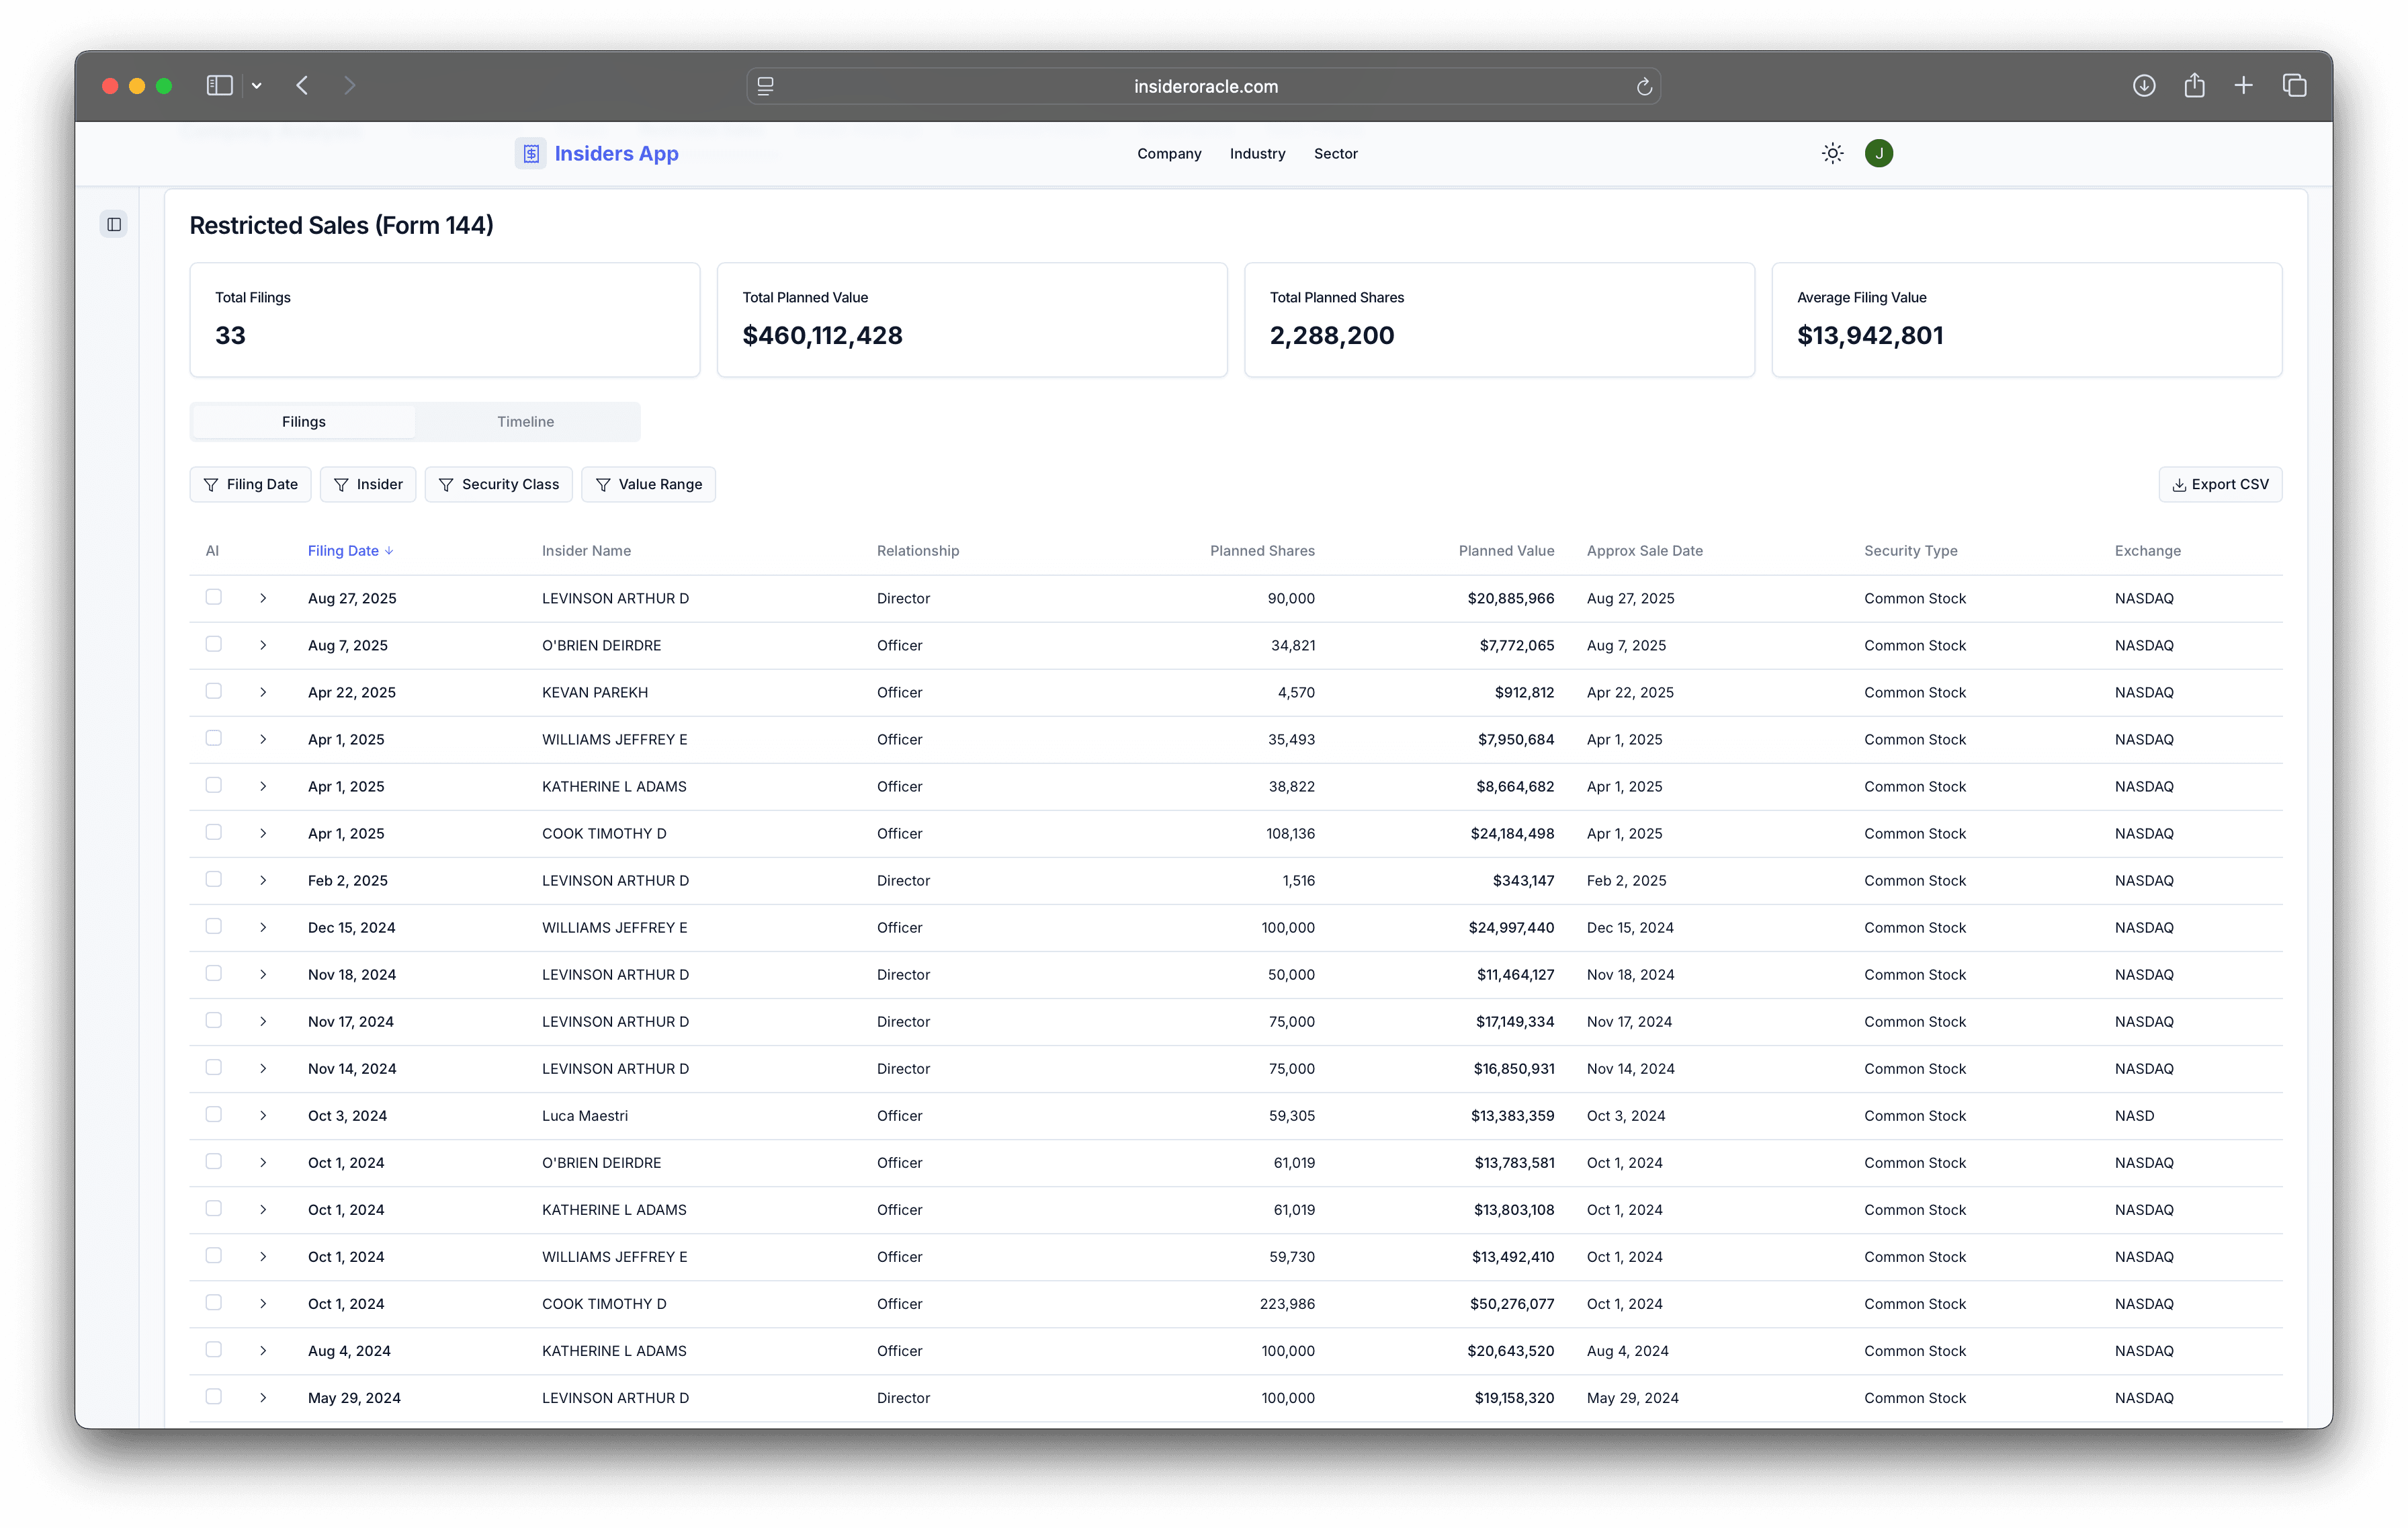The height and width of the screenshot is (1528, 2408).
Task: Open a new Safari tab with plus icon
Action: coord(2243,86)
